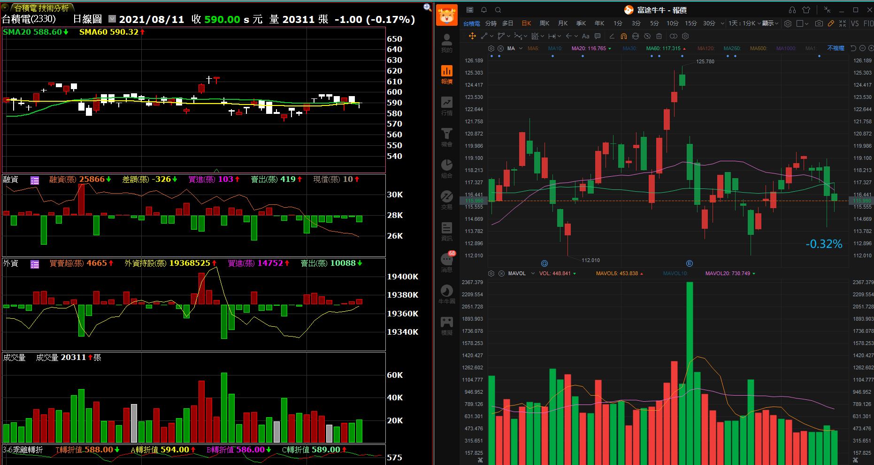Open the 1天:1分K period dropdown

744,23
